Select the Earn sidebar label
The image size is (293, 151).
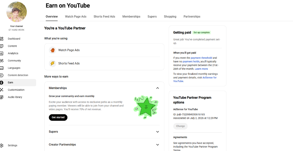click(10, 82)
